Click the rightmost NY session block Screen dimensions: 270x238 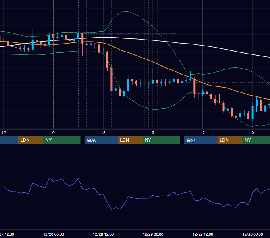[256, 140]
